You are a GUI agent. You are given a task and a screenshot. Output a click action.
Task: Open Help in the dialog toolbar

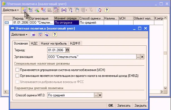[55, 35]
